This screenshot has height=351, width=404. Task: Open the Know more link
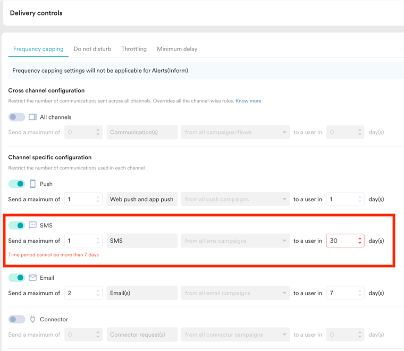tap(248, 101)
